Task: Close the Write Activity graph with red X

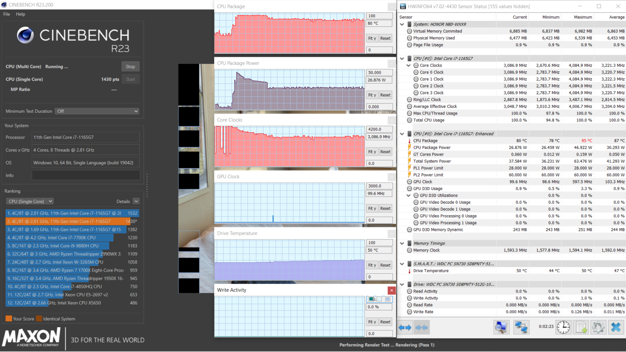Action: 392,290
